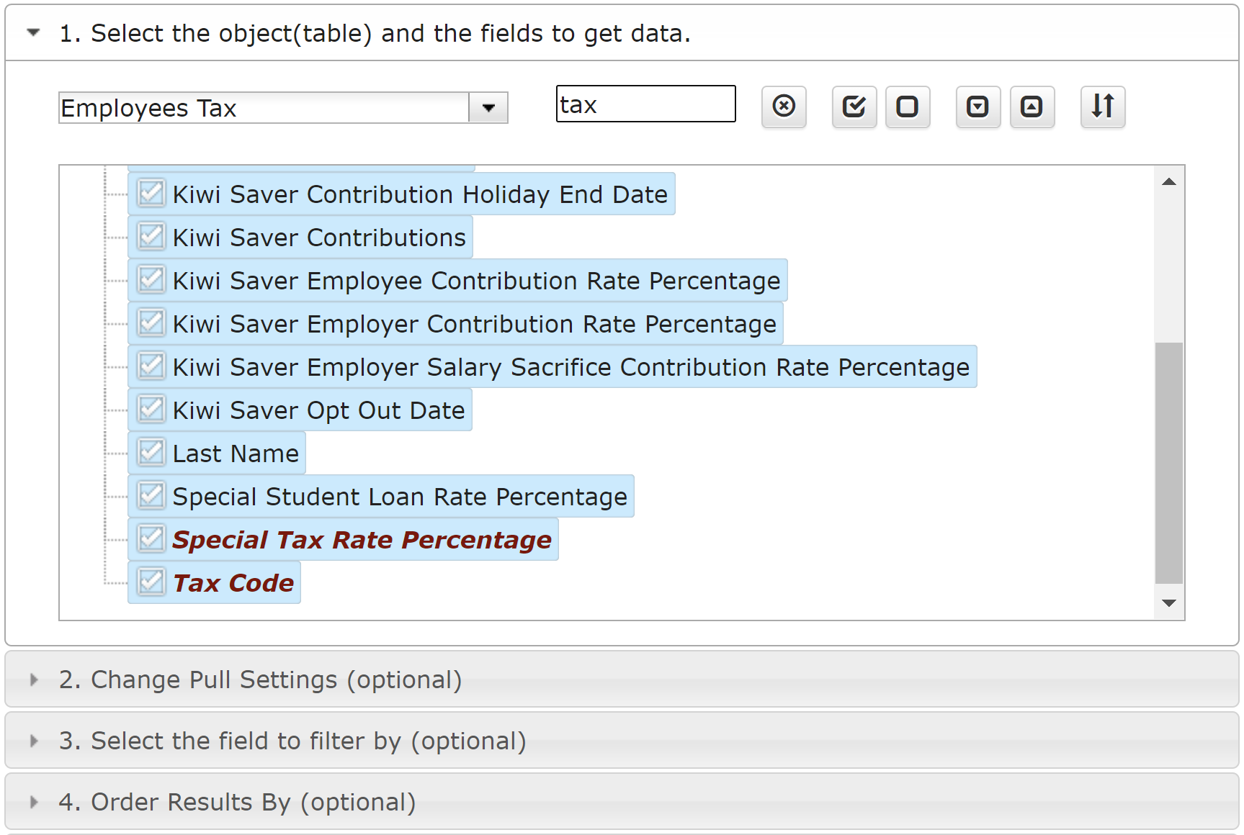Click the collapse all (up arrow box) icon
Viewport: 1244px width, 835px height.
(1032, 107)
